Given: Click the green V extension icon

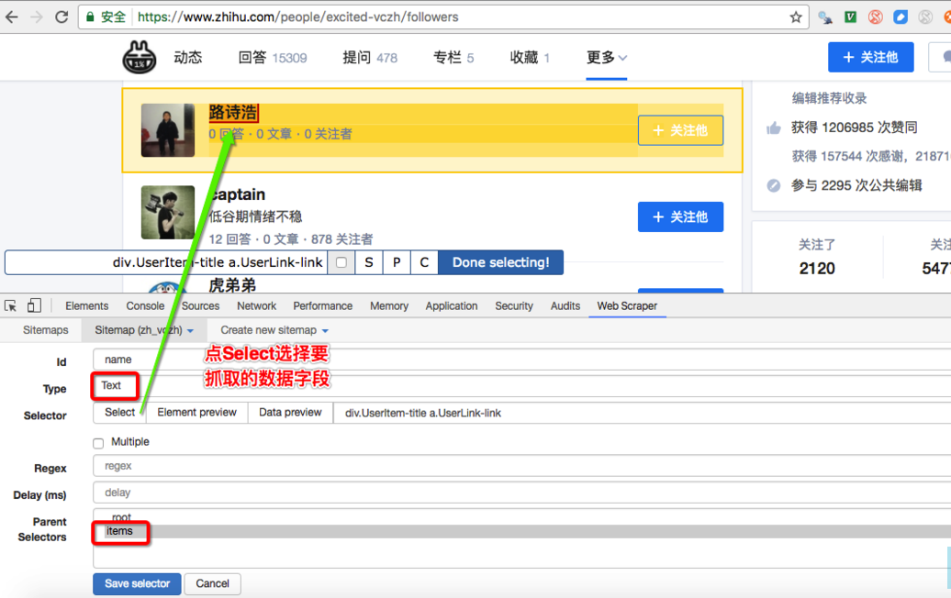Looking at the screenshot, I should click(x=850, y=17).
